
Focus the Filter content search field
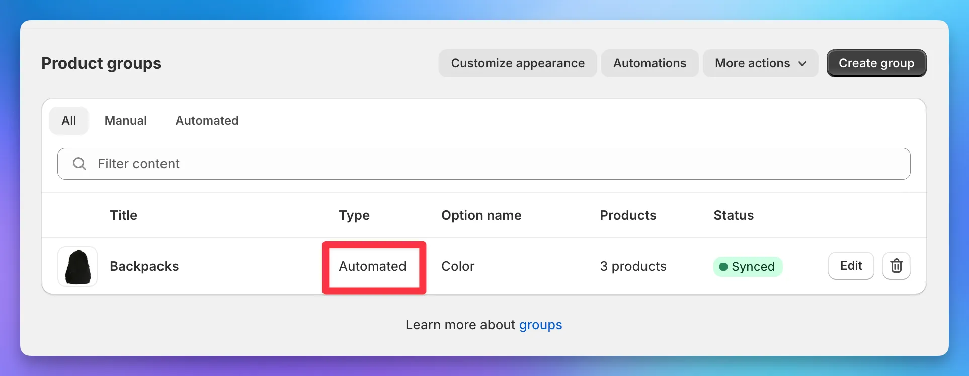[x=483, y=164]
